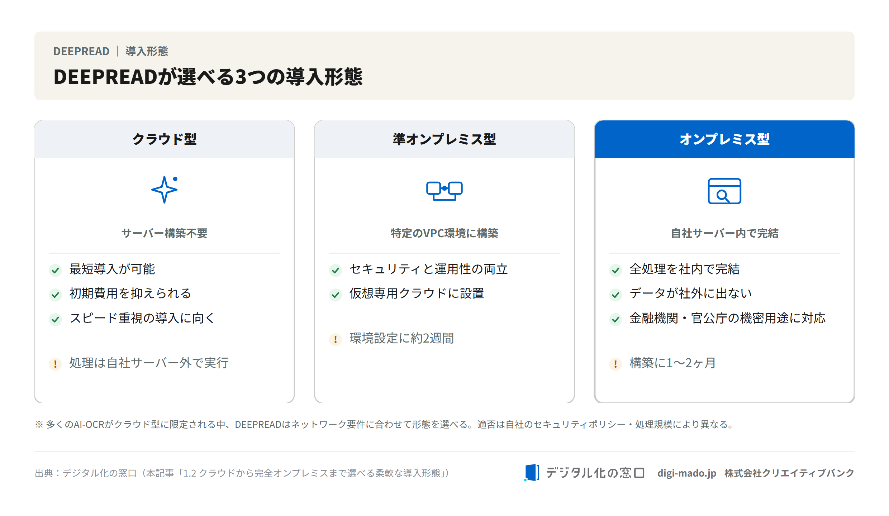Click the warning icon beside 構築に1〜2ヶ月
This screenshot has width=889, height=516.
(x=615, y=364)
